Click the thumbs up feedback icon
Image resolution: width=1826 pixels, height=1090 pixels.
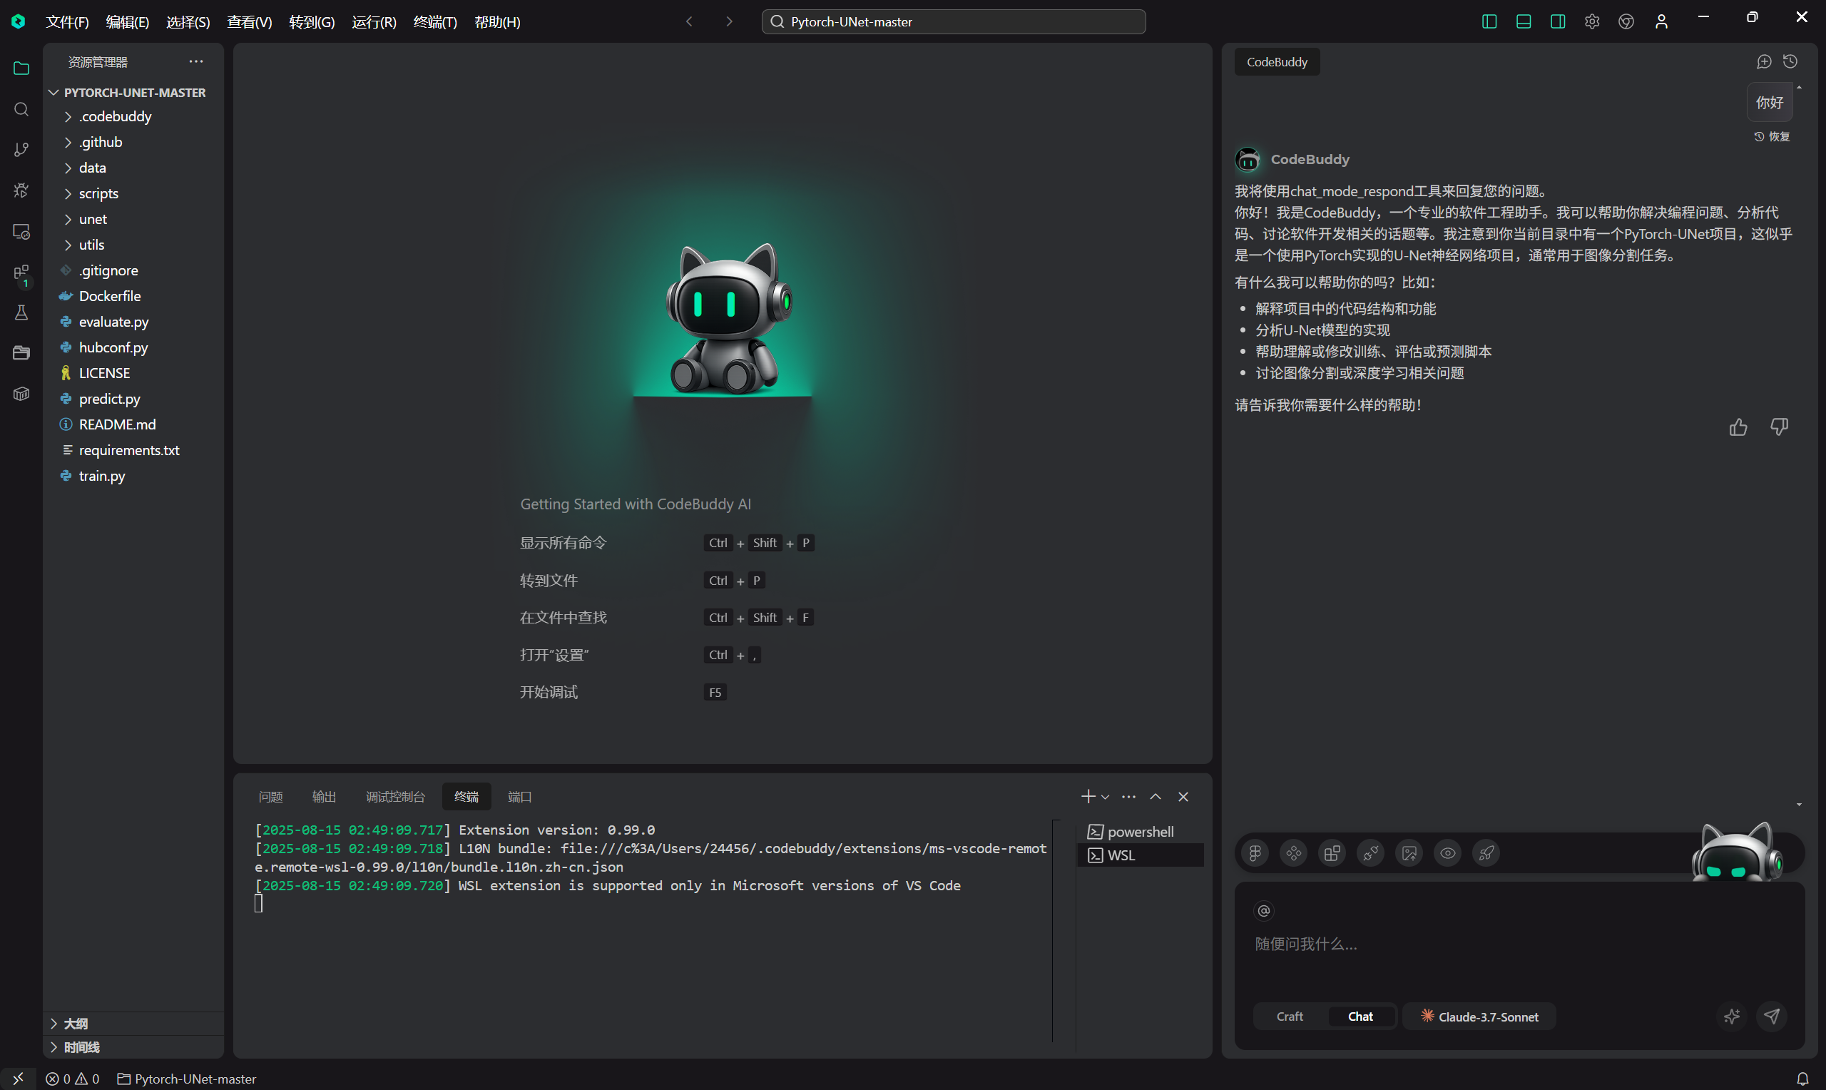[1738, 427]
